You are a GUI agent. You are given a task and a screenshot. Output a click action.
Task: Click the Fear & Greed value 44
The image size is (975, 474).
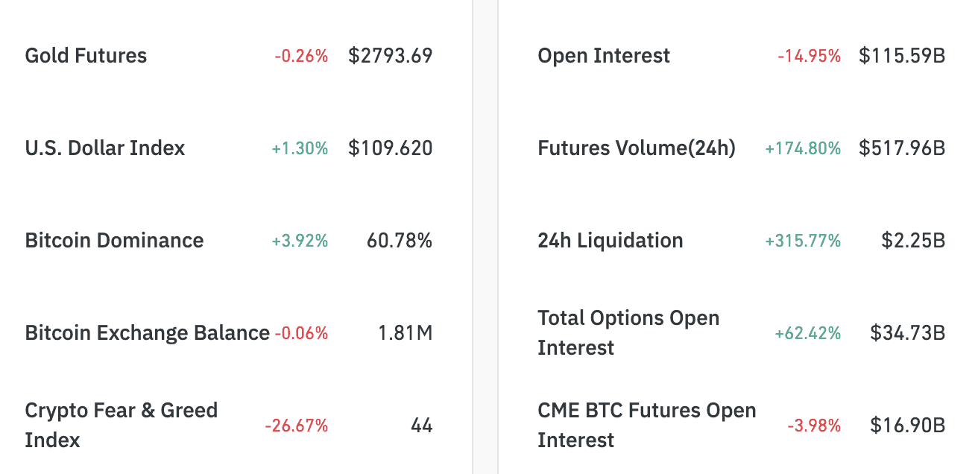[x=421, y=426]
